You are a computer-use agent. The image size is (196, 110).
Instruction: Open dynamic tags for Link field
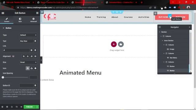pyautogui.click(x=35, y=50)
